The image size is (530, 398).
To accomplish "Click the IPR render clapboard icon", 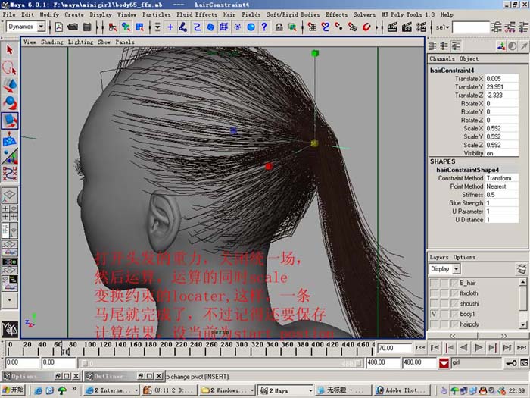I will 407,27.
